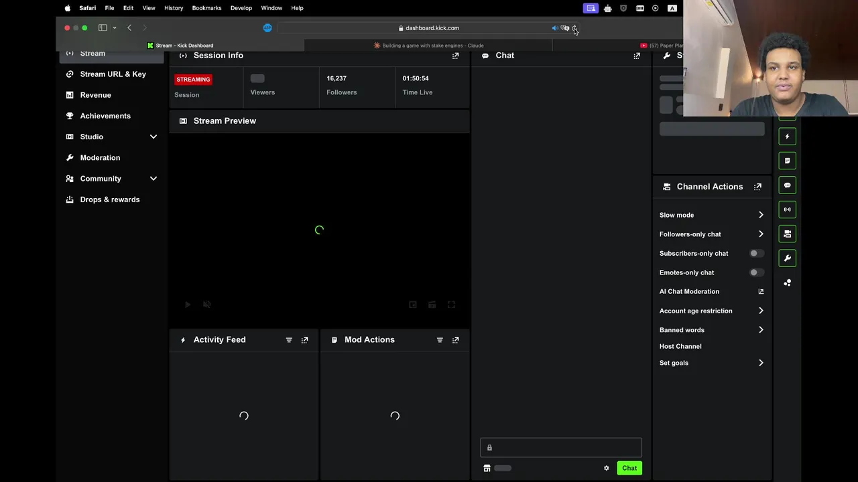Screen dimensions: 858x482
Task: Toggle the session broadcast icon in right rail
Action: (x=788, y=210)
